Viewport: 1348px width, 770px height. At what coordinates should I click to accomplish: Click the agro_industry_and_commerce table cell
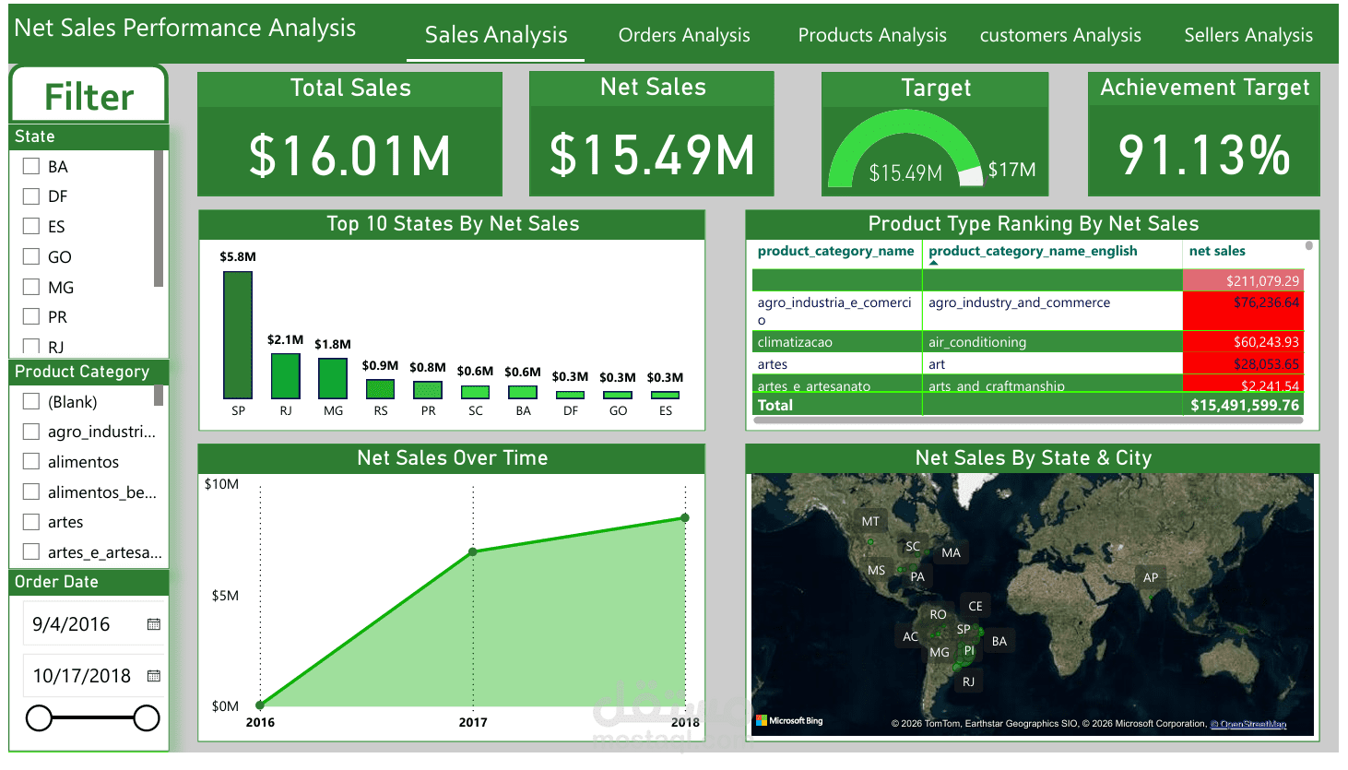1052,311
